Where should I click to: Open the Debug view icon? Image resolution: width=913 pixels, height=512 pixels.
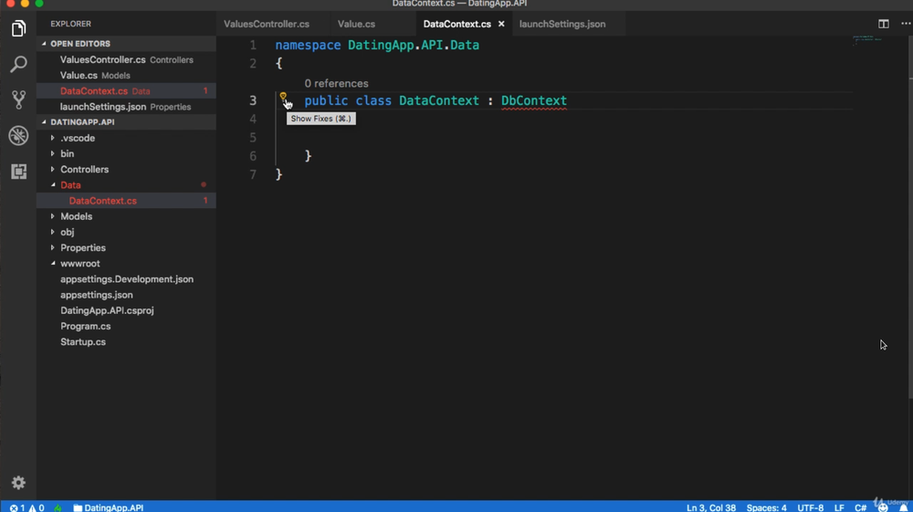(x=18, y=136)
